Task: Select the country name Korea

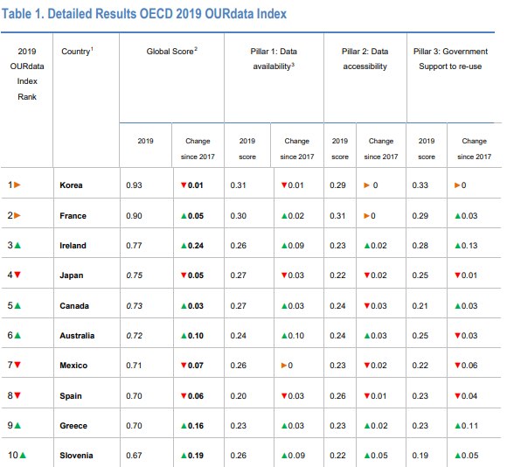Action: pos(71,185)
